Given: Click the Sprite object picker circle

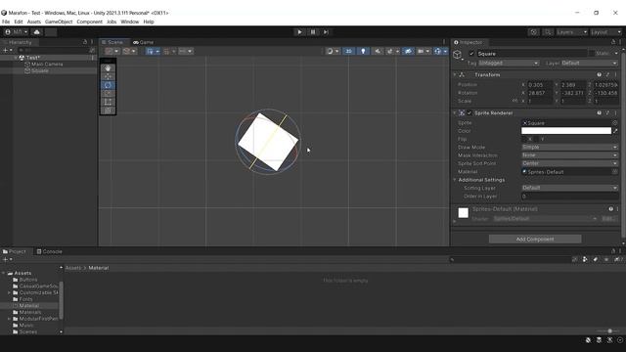Looking at the screenshot, I should [x=615, y=123].
